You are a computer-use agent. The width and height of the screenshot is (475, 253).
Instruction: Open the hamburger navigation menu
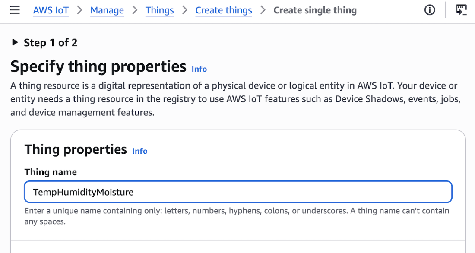(15, 10)
